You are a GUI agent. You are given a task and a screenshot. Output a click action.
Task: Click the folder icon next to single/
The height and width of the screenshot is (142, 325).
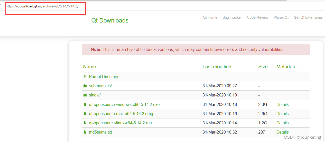click(x=85, y=95)
